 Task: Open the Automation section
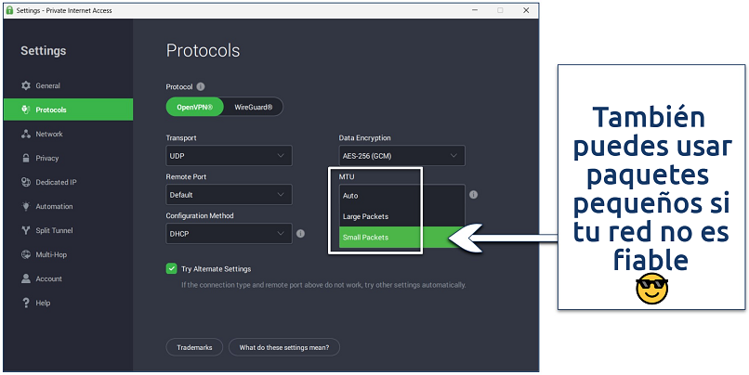coord(69,207)
